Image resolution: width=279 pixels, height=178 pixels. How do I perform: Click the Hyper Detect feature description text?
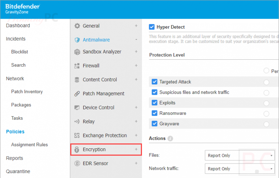click(214, 39)
